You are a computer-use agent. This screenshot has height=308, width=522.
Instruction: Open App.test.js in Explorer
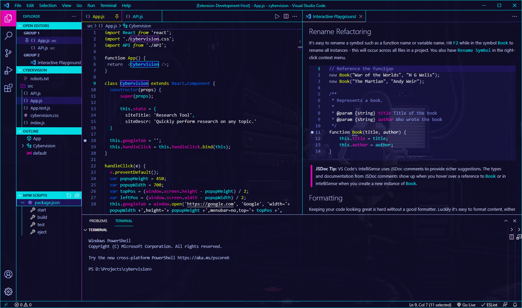pos(40,108)
